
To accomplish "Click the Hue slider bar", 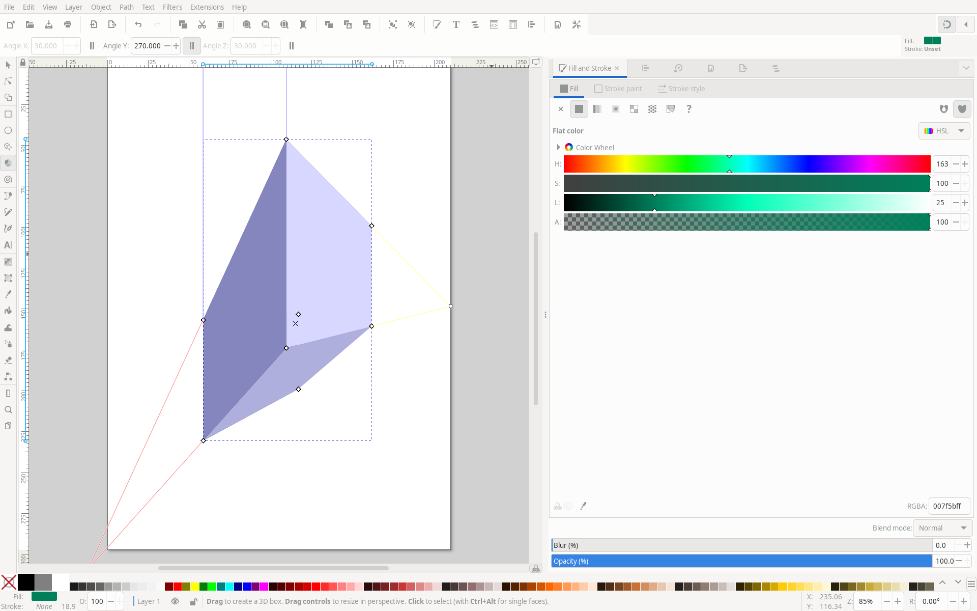I will [x=746, y=164].
